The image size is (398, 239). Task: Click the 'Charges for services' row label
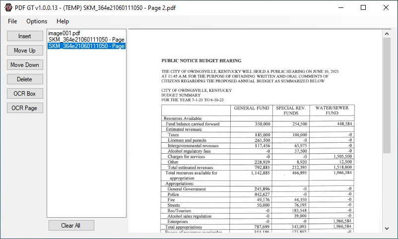(186, 157)
